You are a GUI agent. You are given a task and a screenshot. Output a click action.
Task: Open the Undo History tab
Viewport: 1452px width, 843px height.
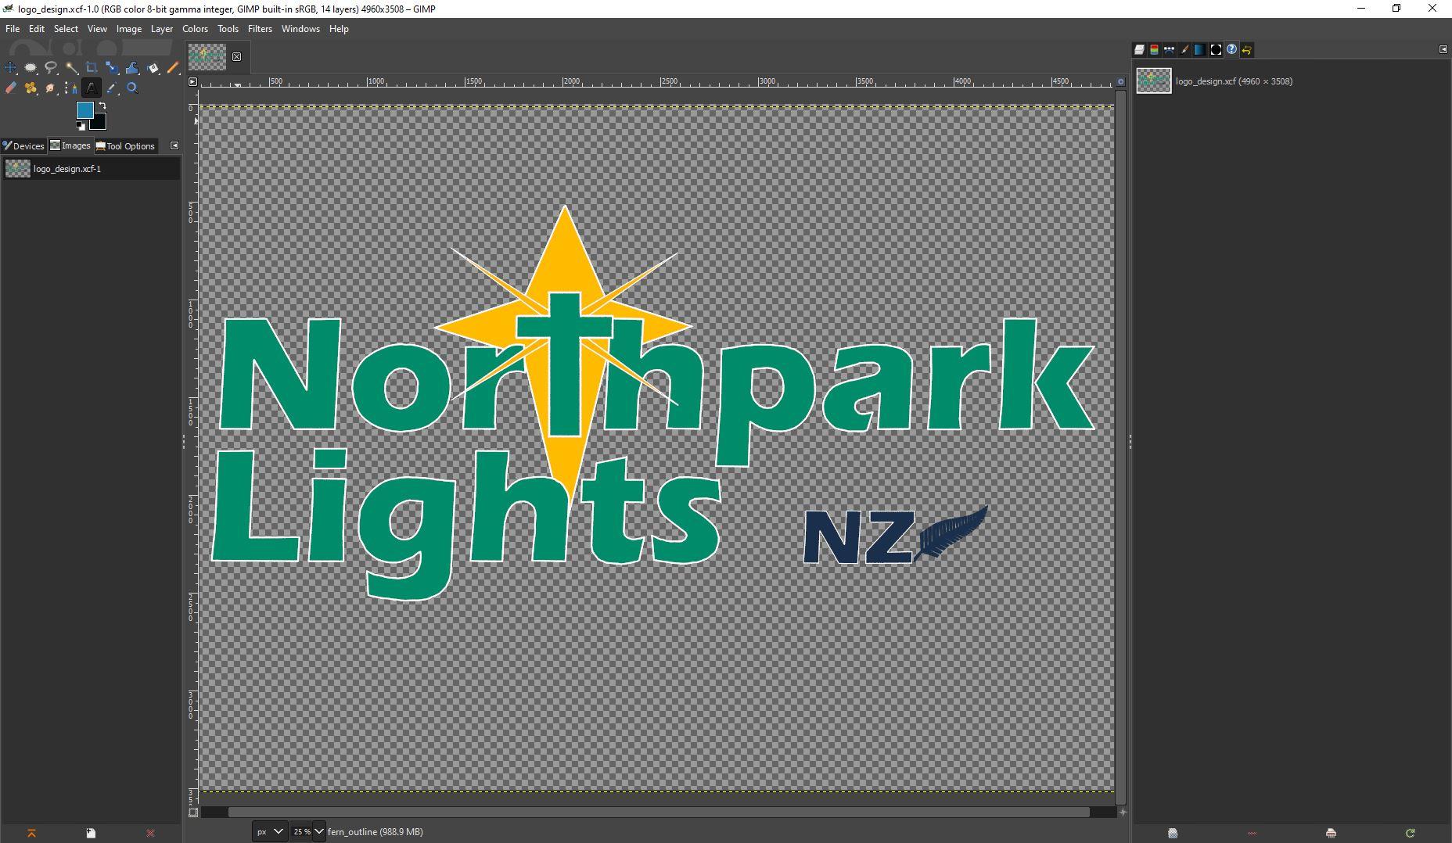click(1247, 49)
